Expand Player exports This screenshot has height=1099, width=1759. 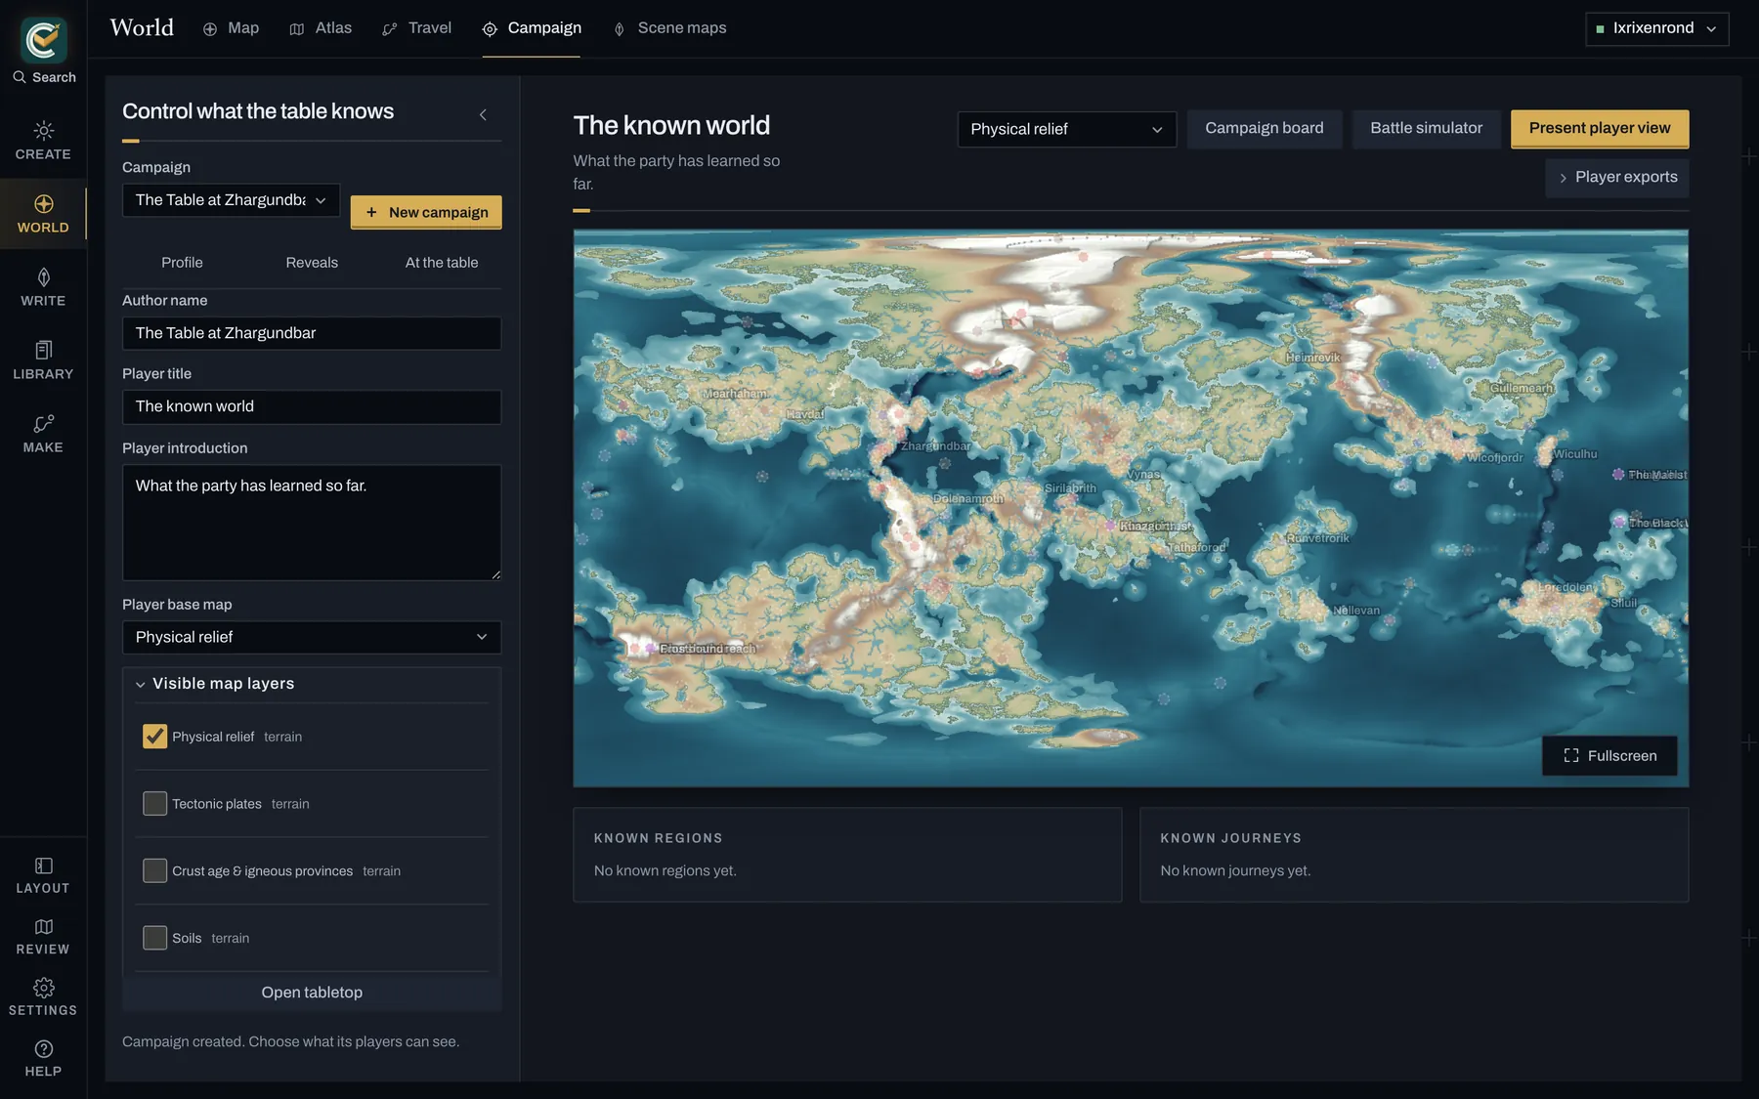tap(1616, 178)
